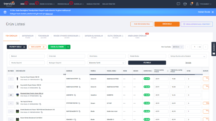216x121 pixels.
Task: Switch to Arşivlenen Ürünler tab
Action: 137,37
